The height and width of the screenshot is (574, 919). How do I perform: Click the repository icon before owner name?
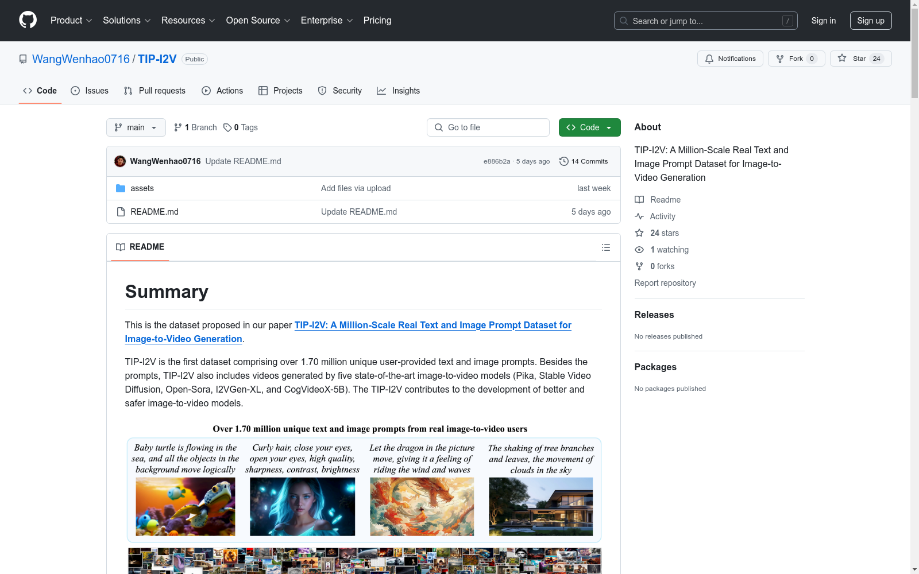[23, 59]
